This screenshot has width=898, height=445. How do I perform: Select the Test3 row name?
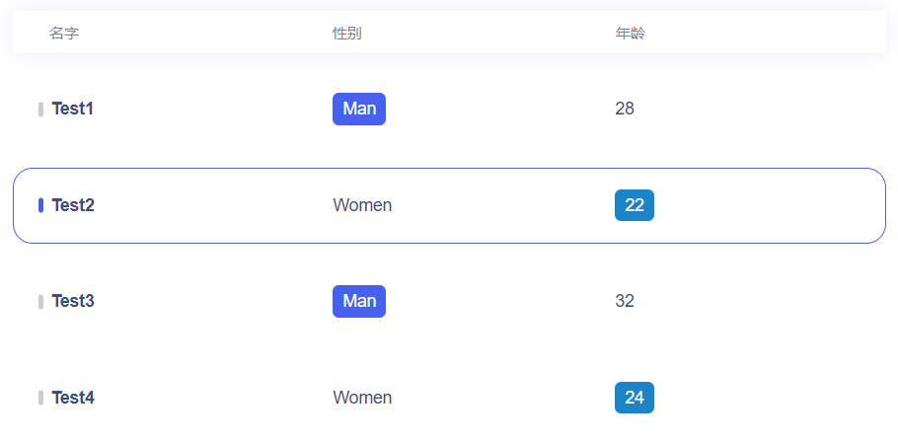tap(73, 301)
